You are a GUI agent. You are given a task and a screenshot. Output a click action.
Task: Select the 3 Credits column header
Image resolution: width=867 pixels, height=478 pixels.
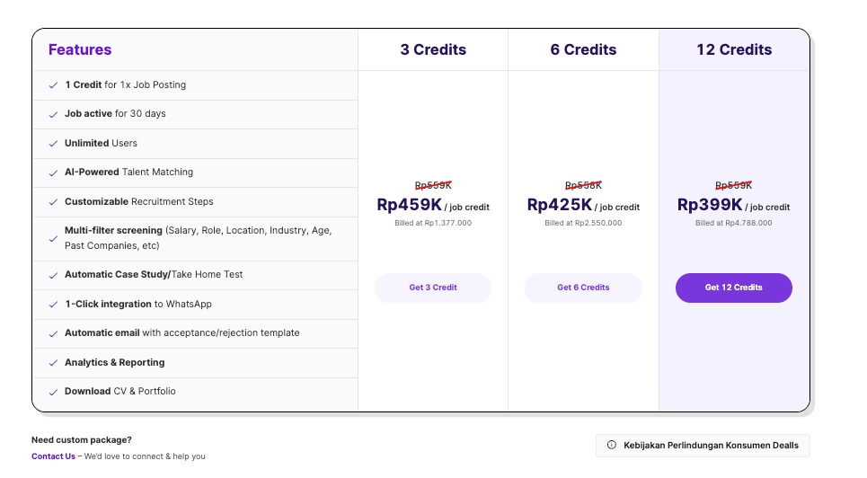433,50
